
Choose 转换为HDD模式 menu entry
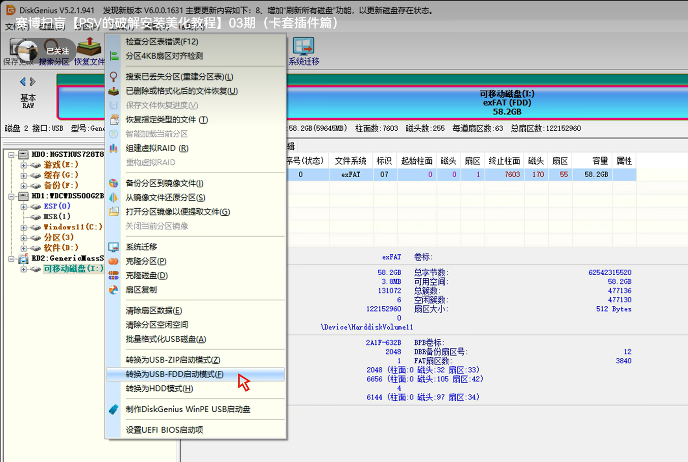coord(196,389)
